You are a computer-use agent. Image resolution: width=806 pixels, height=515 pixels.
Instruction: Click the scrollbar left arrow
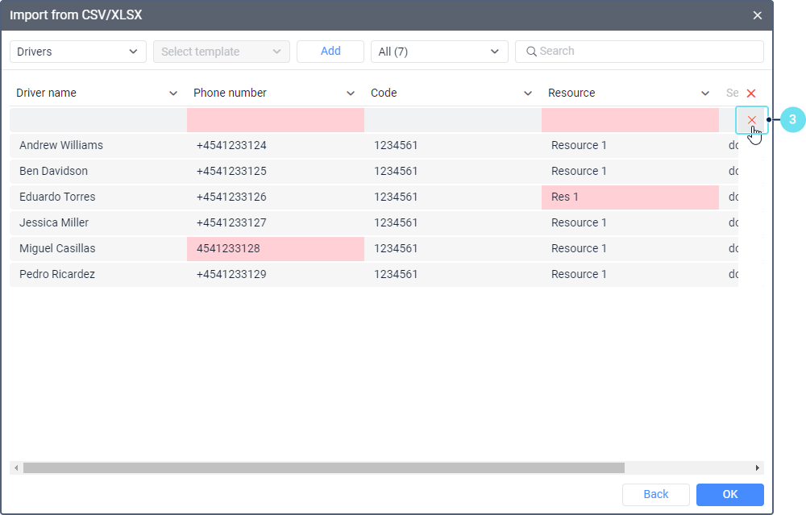15,467
